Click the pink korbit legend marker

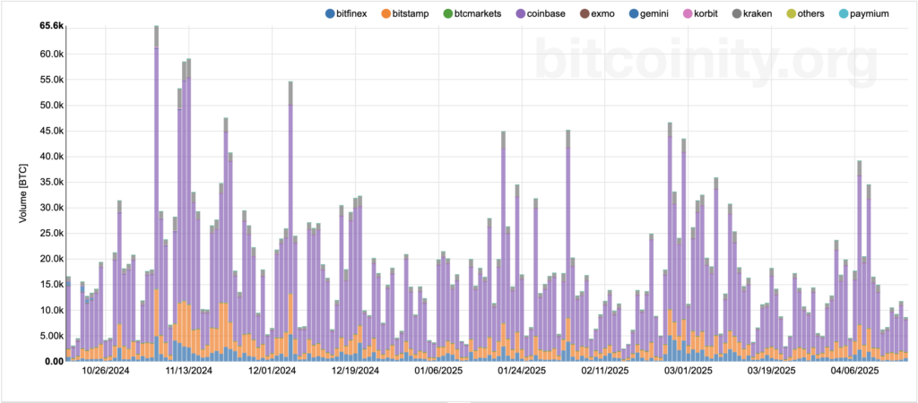[x=688, y=13]
